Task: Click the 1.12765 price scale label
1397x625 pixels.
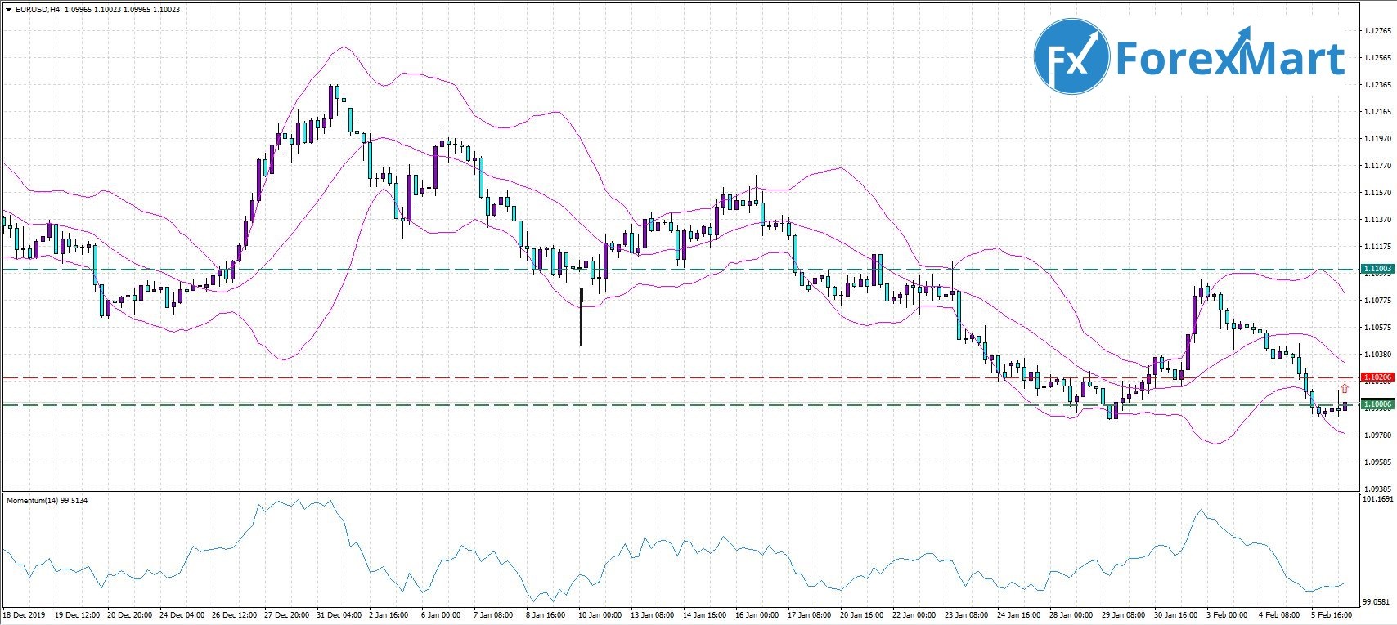Action: coord(1377,31)
